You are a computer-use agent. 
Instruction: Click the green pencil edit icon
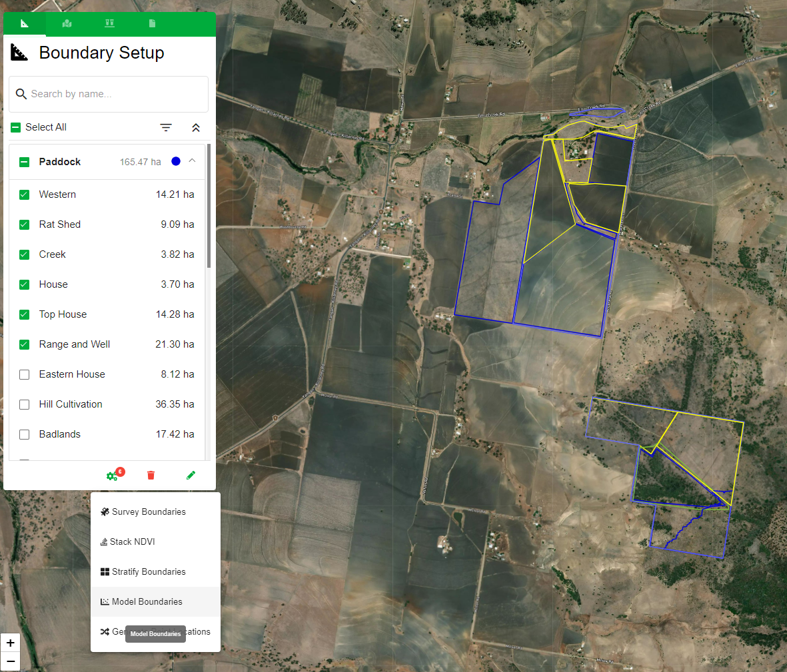point(191,475)
